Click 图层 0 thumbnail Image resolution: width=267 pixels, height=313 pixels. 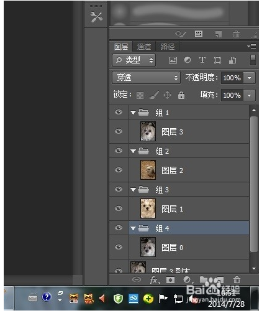(x=148, y=247)
